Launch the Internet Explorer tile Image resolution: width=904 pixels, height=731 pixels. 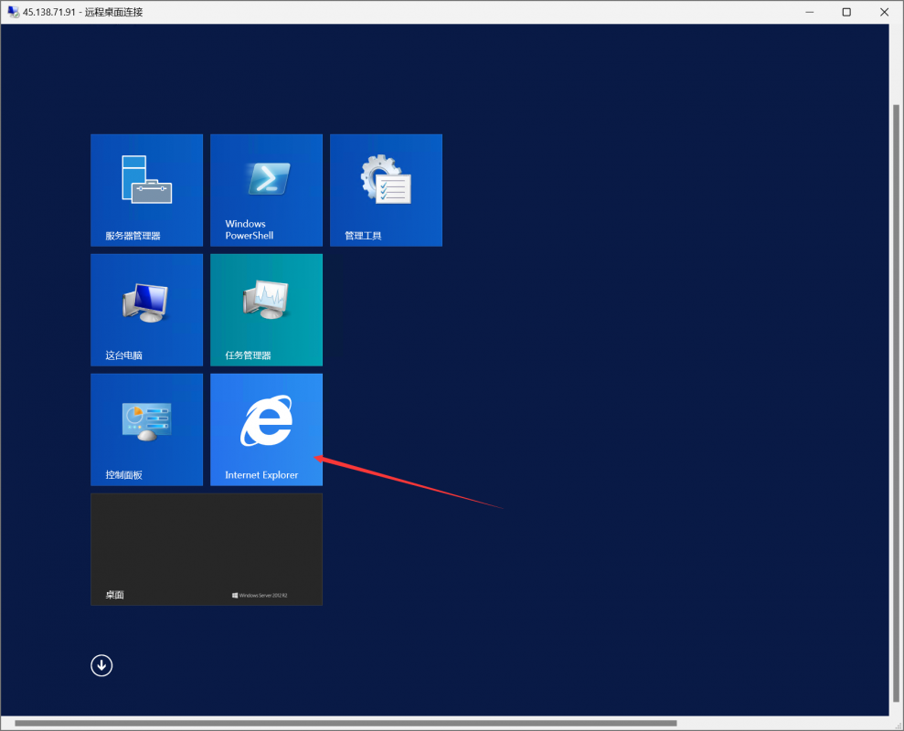coord(266,429)
